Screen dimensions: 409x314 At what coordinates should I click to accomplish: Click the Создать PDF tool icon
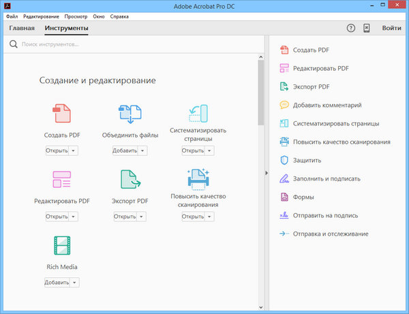62,113
